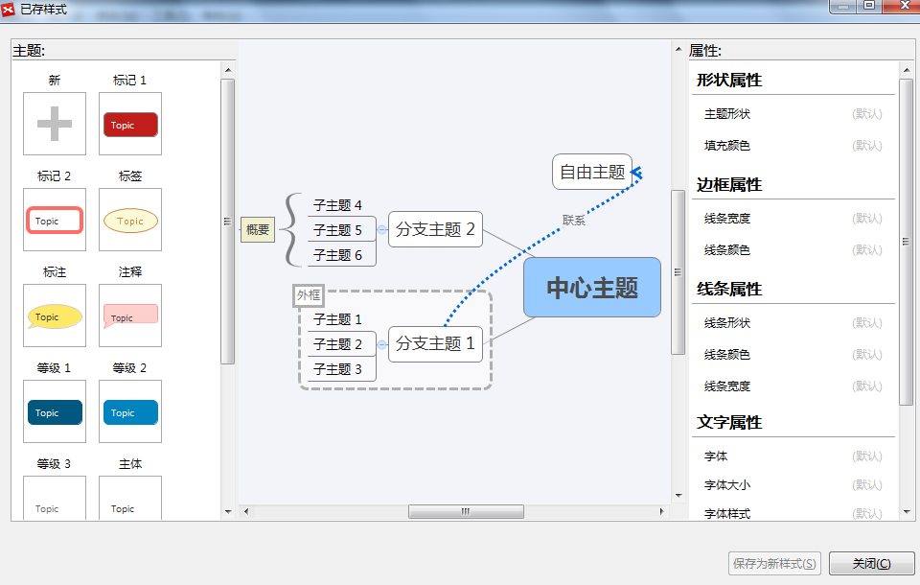Select the yellow 标注 callout style

pos(55,316)
